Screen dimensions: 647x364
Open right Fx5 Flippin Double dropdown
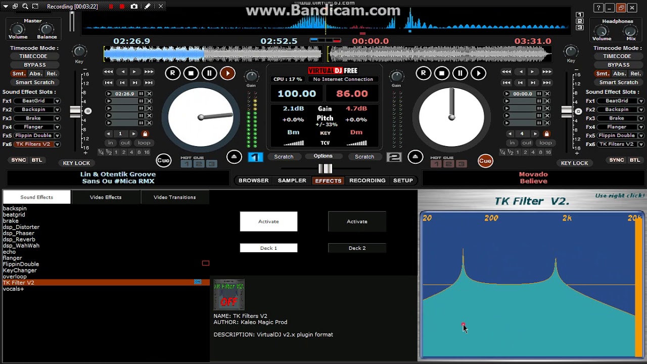coord(640,135)
